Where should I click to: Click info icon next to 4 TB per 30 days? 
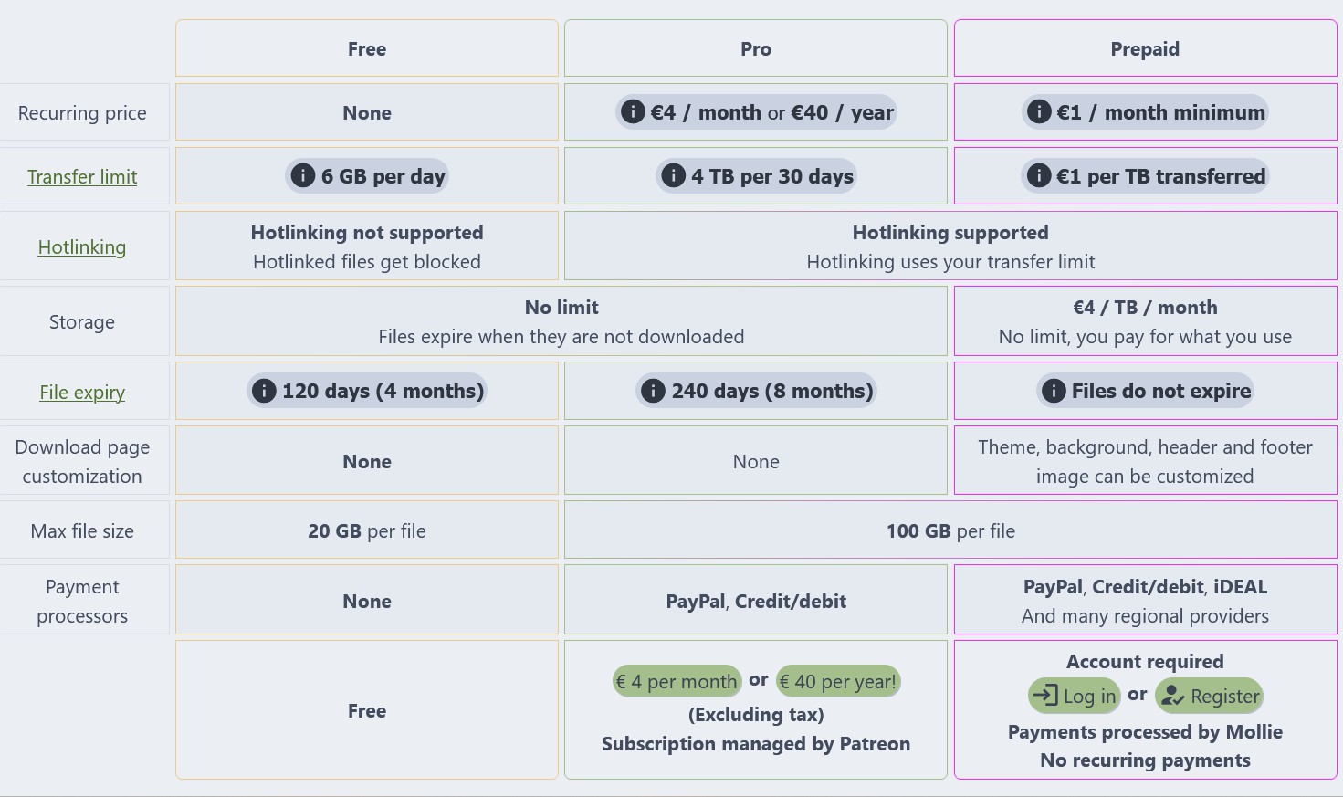pyautogui.click(x=673, y=175)
